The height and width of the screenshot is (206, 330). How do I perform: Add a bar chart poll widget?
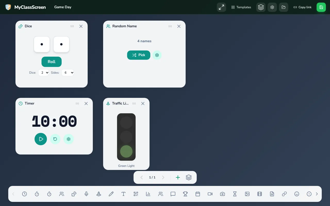tap(148, 194)
